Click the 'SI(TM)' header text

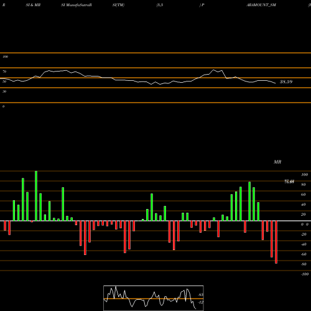click(118, 5)
